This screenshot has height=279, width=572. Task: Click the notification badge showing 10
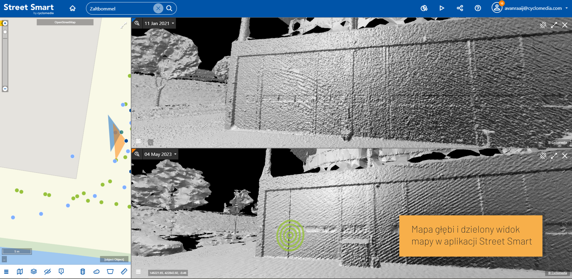click(502, 3)
